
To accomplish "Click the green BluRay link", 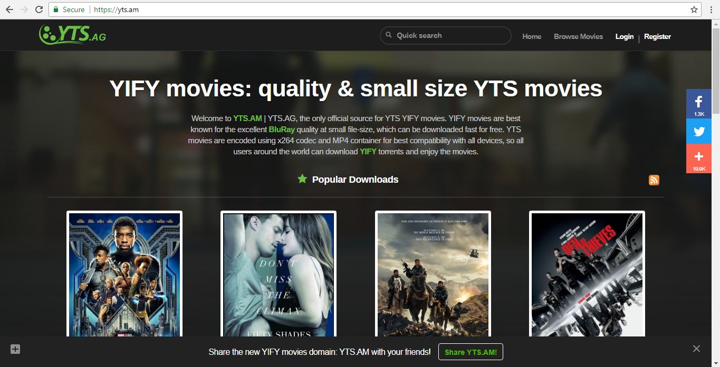I will 282,130.
